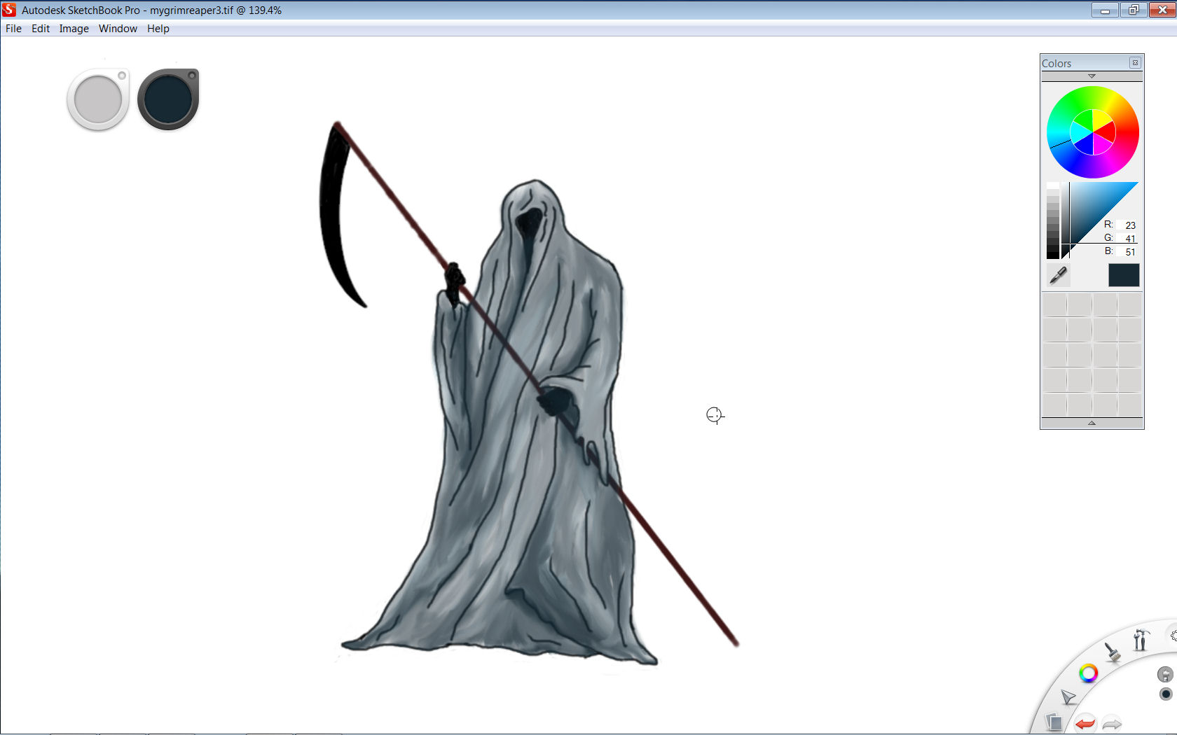Open the brush tools on the lagoon

(x=1112, y=652)
